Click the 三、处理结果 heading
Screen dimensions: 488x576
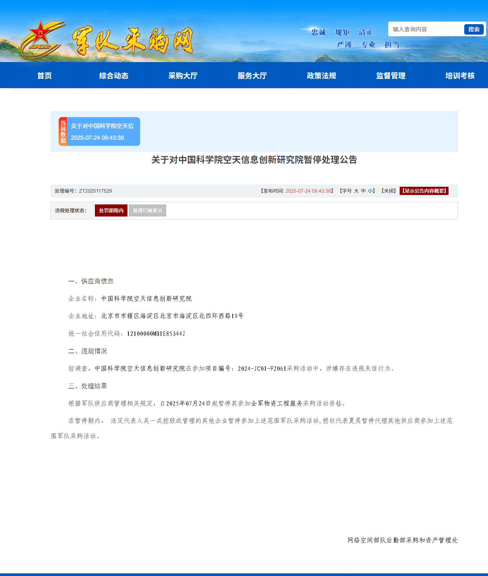pyautogui.click(x=88, y=386)
